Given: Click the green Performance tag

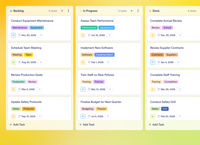Looking at the screenshot, I should pos(89,28).
